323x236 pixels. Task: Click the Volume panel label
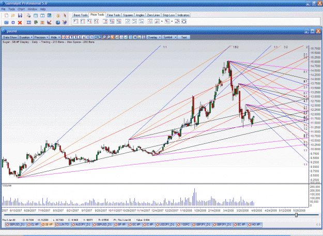point(7,186)
